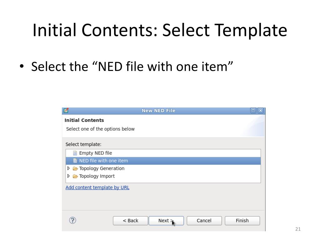Click the Topology Generation folder icon
The height and width of the screenshot is (240, 320).
(75, 168)
